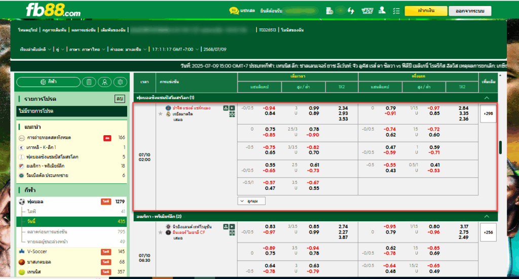Open +256 more markets for New England match

click(488, 232)
